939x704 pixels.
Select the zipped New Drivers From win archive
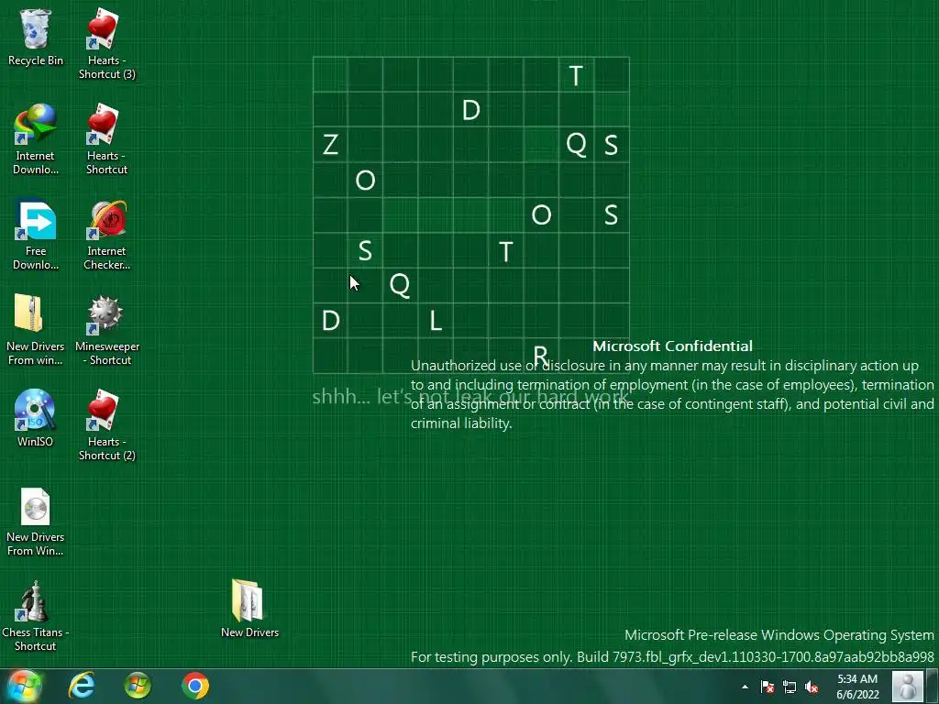click(36, 330)
